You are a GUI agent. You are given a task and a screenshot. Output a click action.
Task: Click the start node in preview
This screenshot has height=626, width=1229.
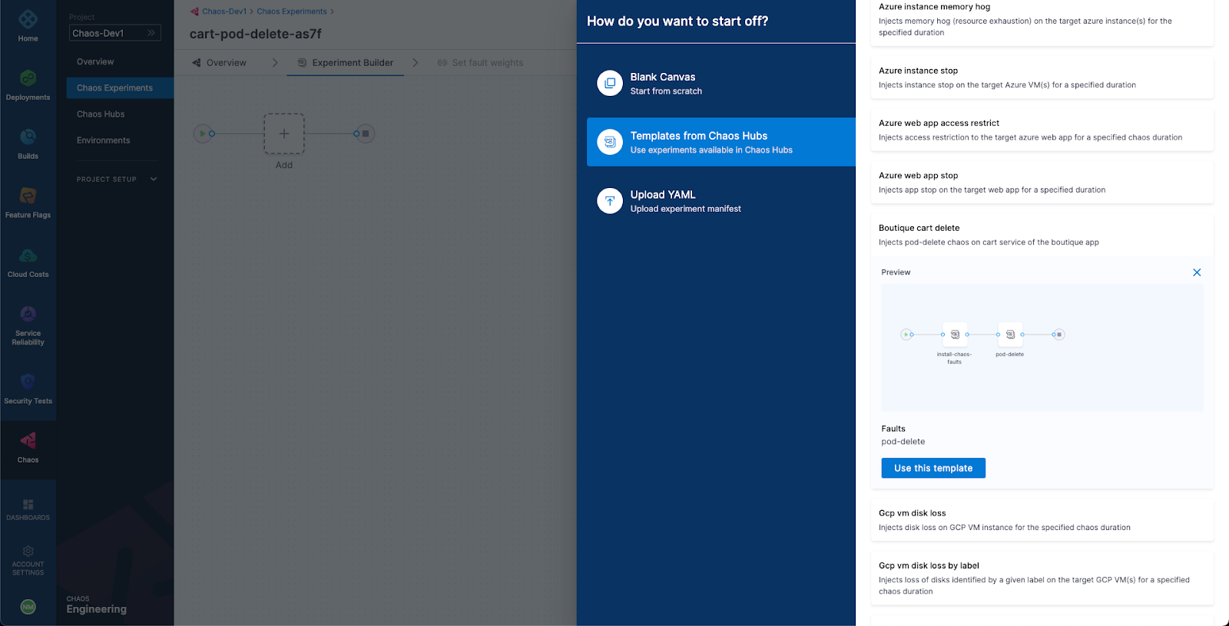point(906,334)
